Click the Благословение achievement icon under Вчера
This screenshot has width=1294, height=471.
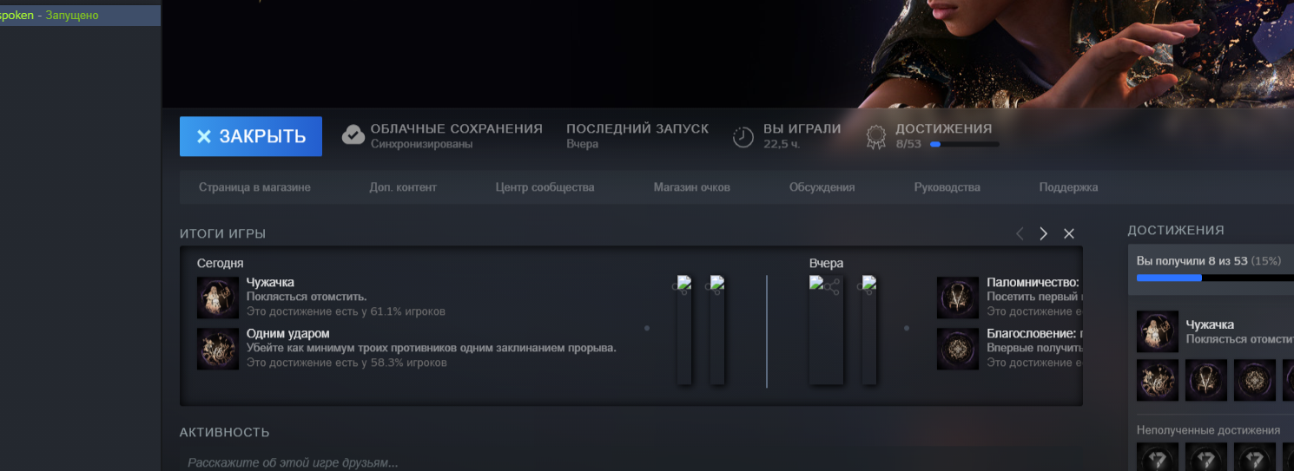[x=958, y=349]
